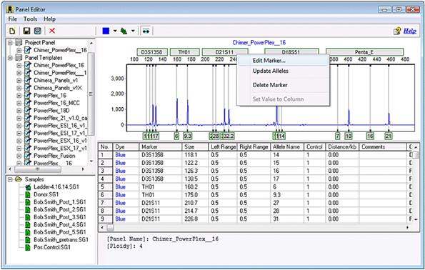Choose Edit Marker... from the context menu

click(x=284, y=61)
